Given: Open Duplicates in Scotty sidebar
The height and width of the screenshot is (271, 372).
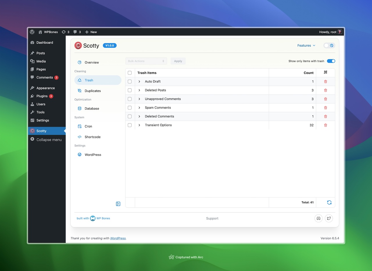Looking at the screenshot, I should click(98, 91).
